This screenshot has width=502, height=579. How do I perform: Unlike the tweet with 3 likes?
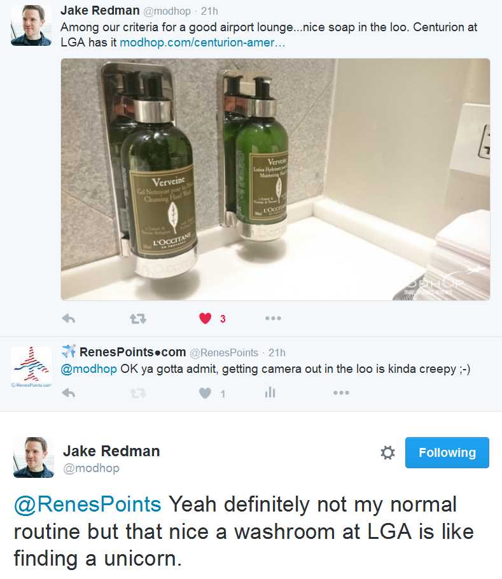206,318
